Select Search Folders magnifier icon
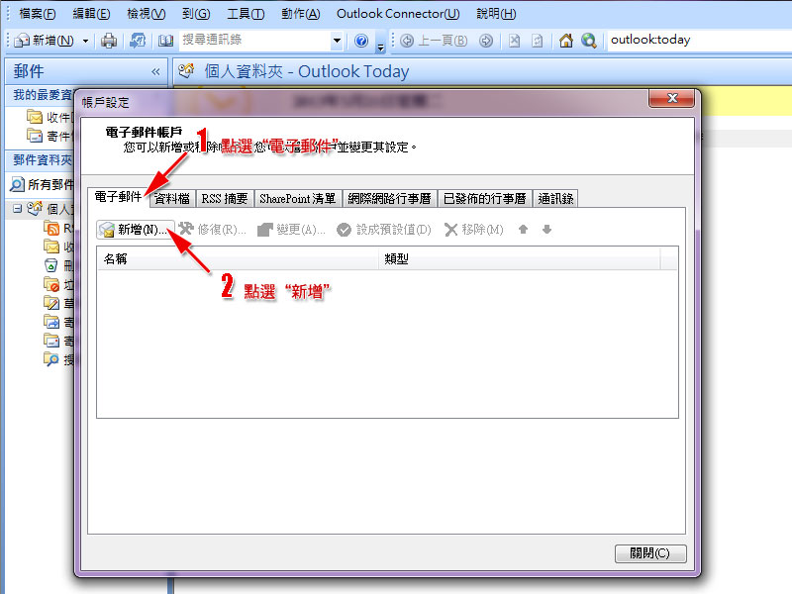This screenshot has height=594, width=792. pos(51,359)
